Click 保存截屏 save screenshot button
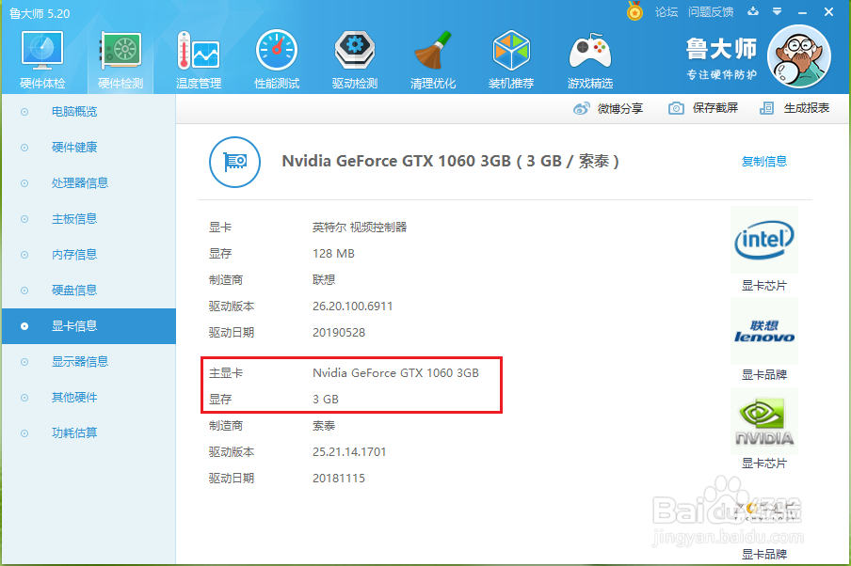Screen dimensions: 851x566 click(x=715, y=108)
